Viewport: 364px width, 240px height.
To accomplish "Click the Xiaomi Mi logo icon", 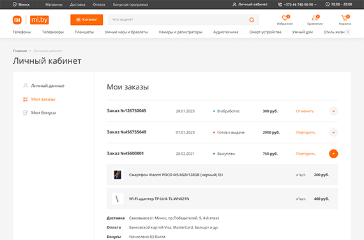I will click(x=17, y=20).
